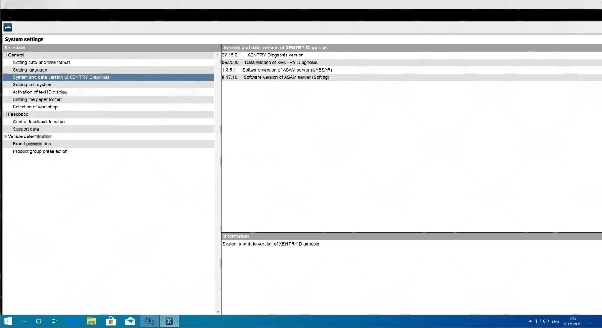The height and width of the screenshot is (328, 602).
Task: Open Task View on taskbar
Action: 54,321
